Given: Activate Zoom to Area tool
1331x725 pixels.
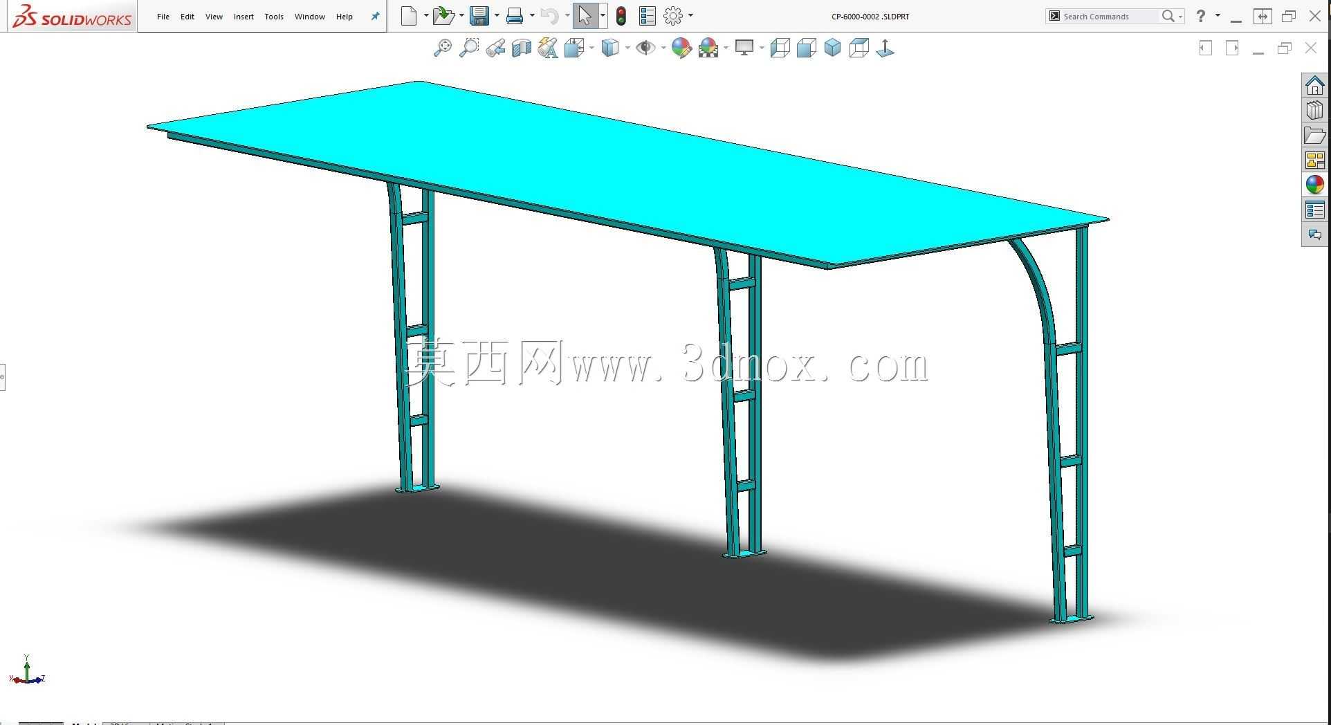Looking at the screenshot, I should point(469,48).
